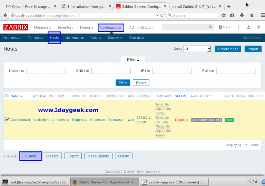
Task: Click the Name like input field
Action: click(x=46, y=71)
